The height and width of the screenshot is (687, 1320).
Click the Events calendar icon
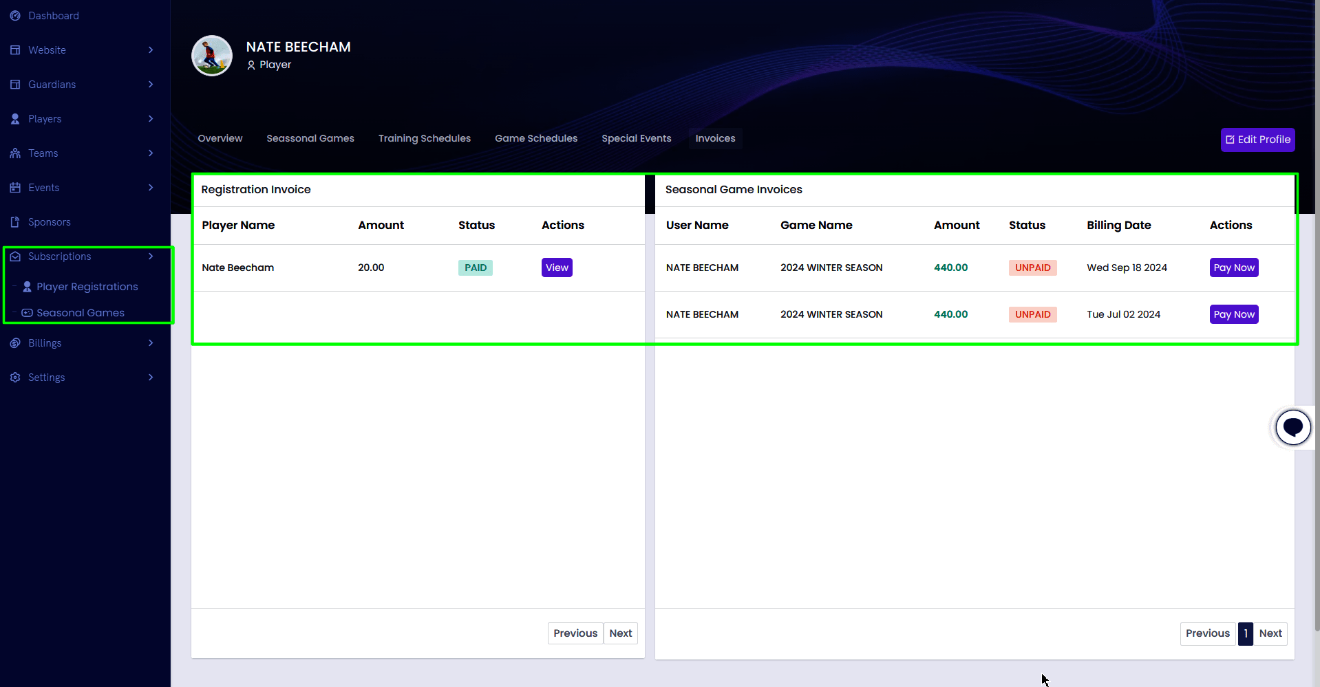pos(15,188)
